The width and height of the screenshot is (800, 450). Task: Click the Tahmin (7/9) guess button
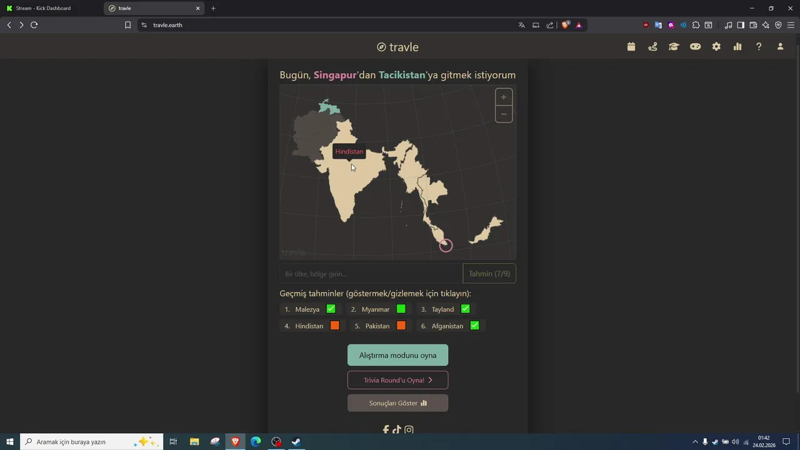point(489,274)
